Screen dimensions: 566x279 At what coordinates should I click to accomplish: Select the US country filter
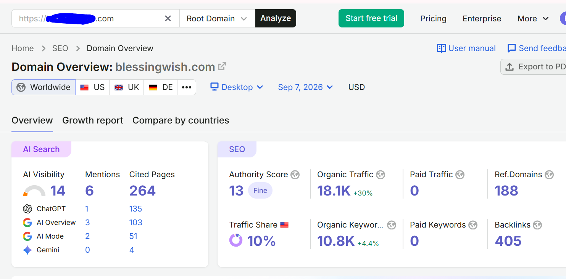tap(92, 87)
